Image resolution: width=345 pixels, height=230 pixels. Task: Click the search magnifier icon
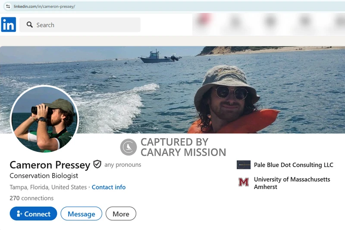30,25
